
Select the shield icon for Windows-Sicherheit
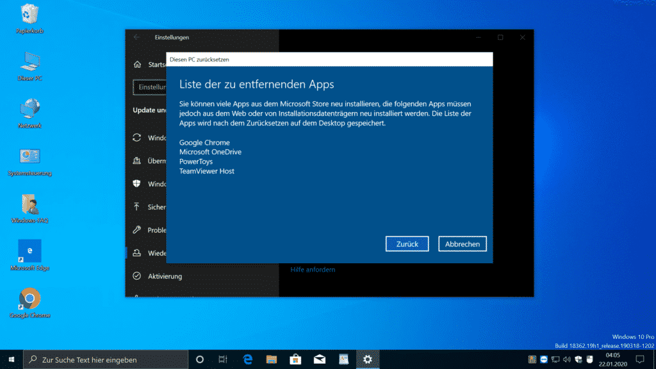pyautogui.click(x=137, y=184)
